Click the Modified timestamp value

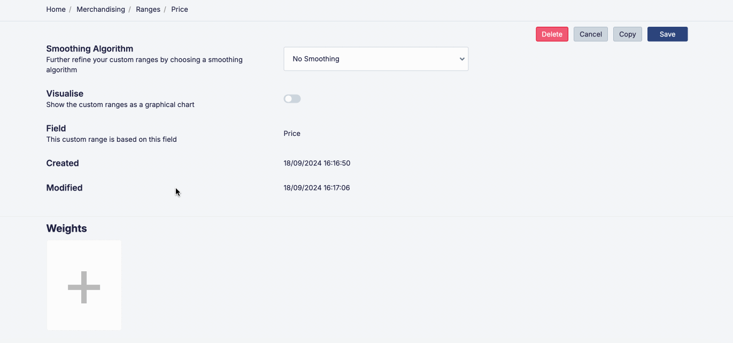coord(317,188)
